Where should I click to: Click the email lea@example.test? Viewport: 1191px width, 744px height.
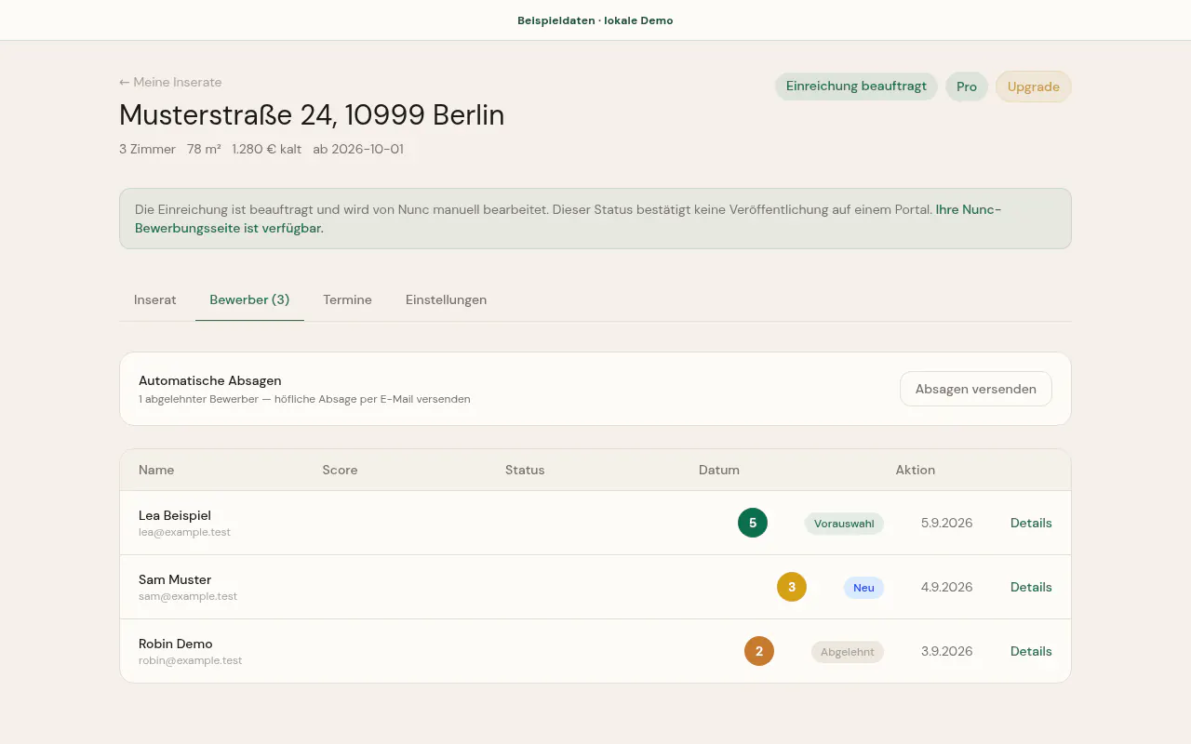(x=184, y=532)
